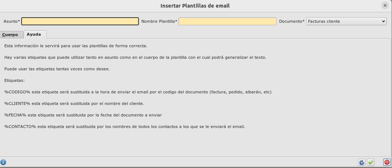This screenshot has width=392, height=168.
Task: Click the blue info icon at bottom left
Action: tap(3, 162)
